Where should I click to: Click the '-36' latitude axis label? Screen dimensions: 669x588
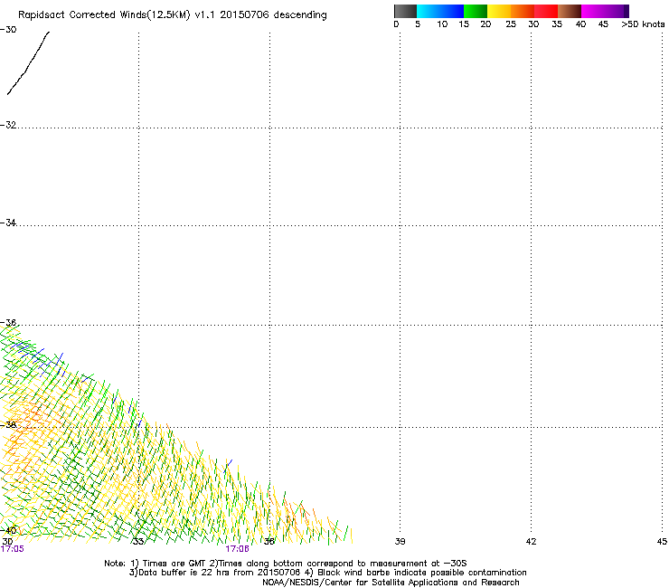click(x=8, y=322)
